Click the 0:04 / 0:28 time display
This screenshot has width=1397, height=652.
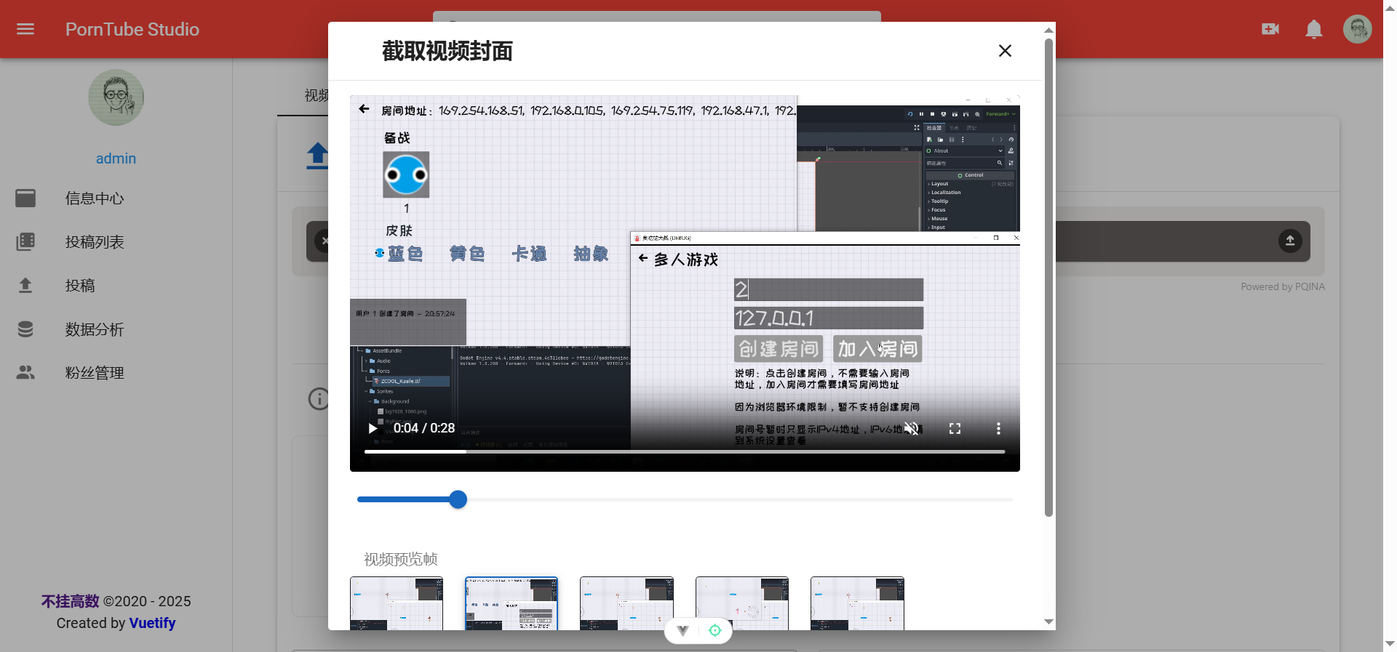(424, 428)
